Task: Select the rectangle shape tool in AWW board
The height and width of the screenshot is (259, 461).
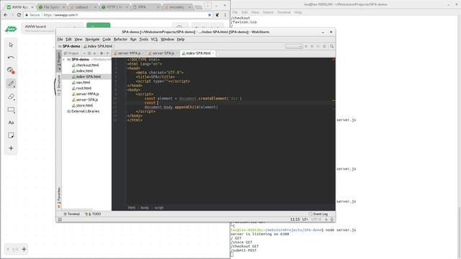Action: coord(12,110)
